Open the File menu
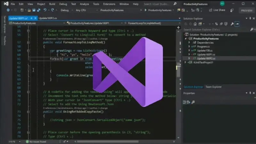 tap(13, 4)
